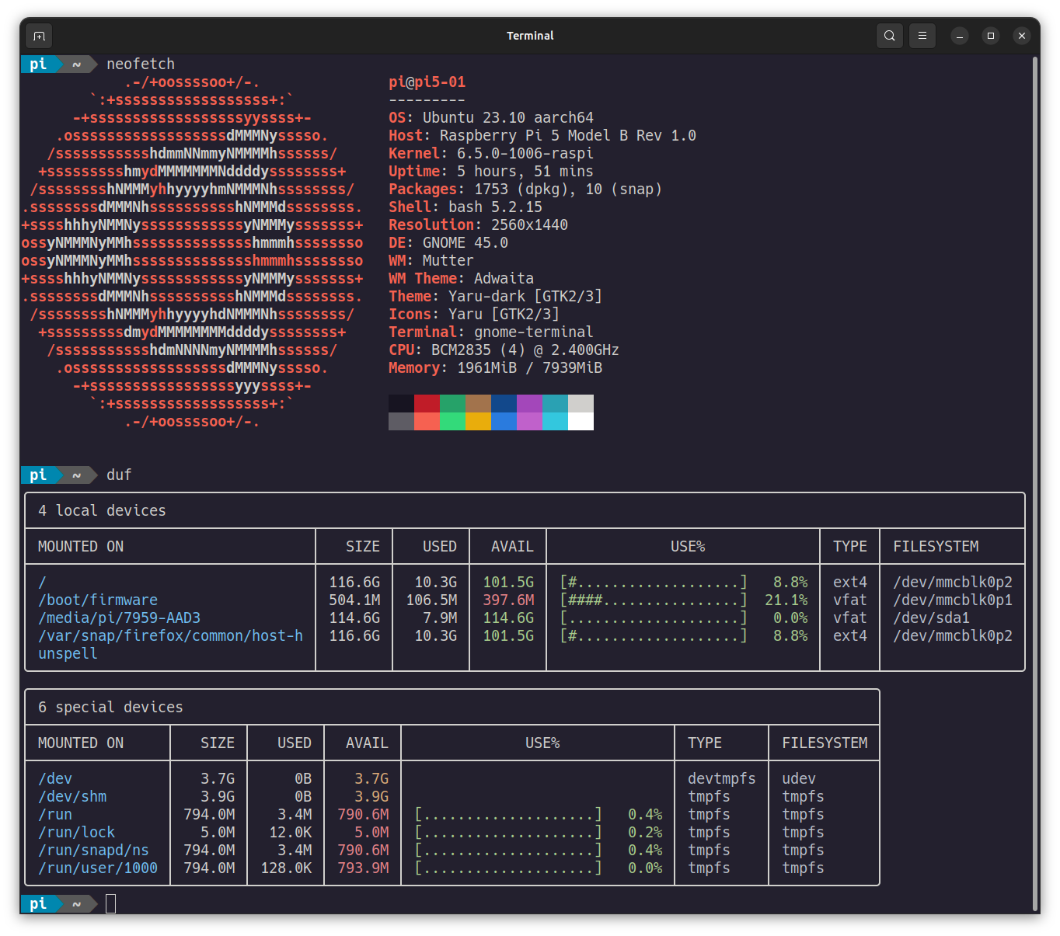
Task: Click the 7.9M used value
Action: [440, 618]
